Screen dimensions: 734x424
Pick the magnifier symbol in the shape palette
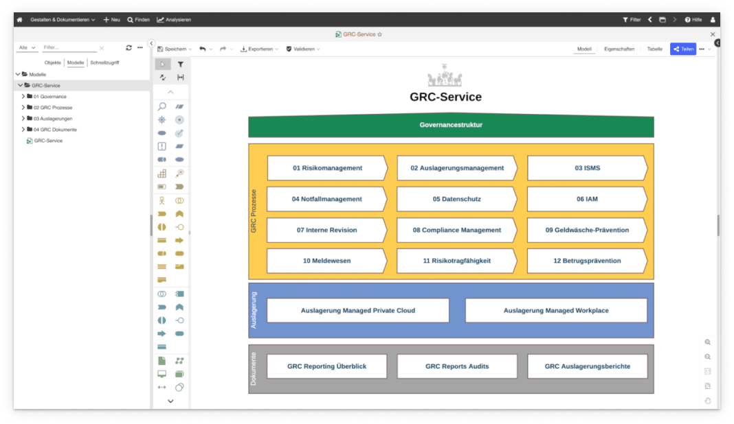coord(162,106)
